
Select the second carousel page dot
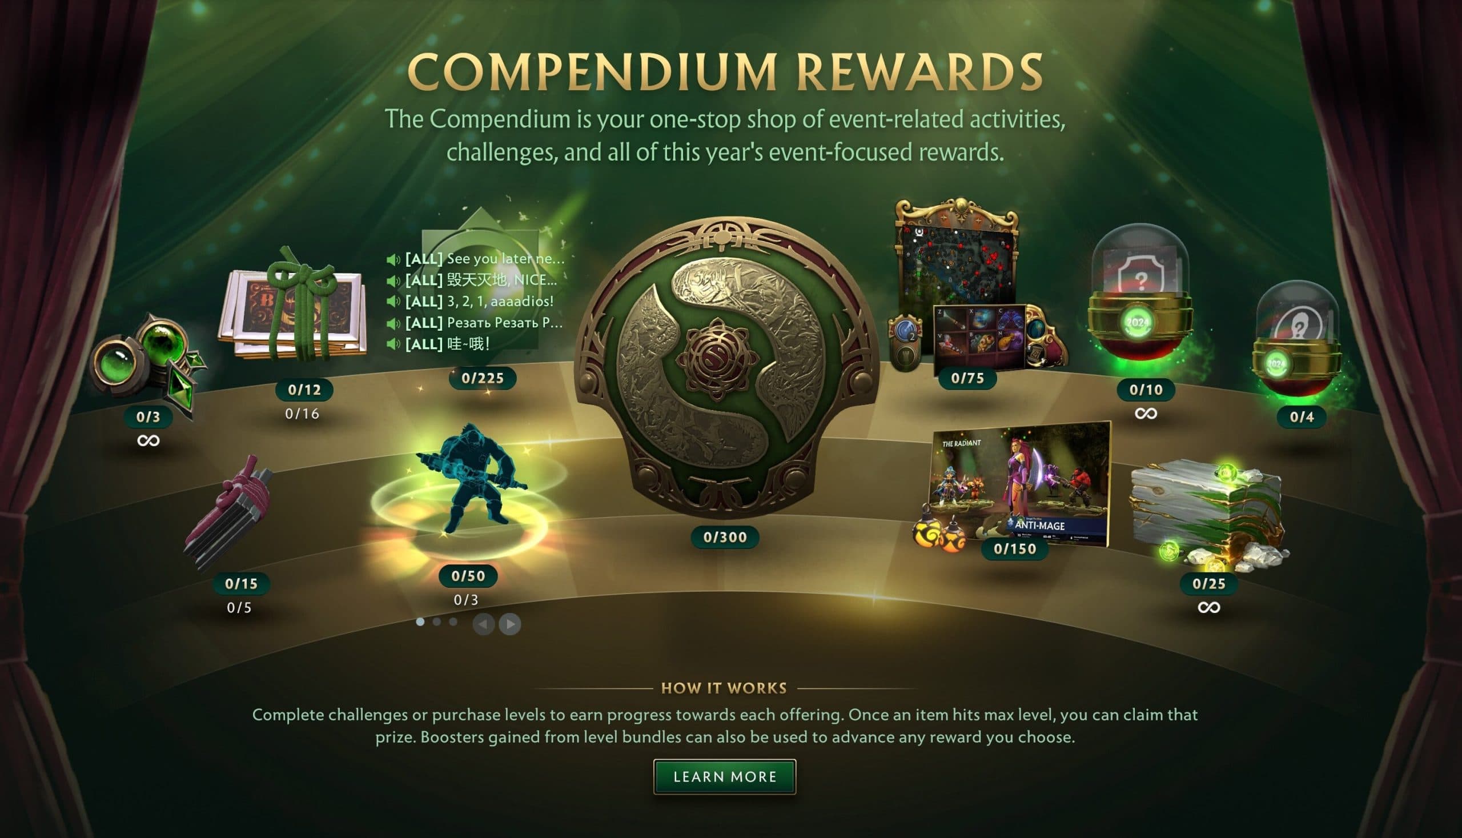[x=437, y=622]
